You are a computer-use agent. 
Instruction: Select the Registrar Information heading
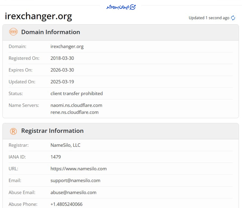[52, 131]
